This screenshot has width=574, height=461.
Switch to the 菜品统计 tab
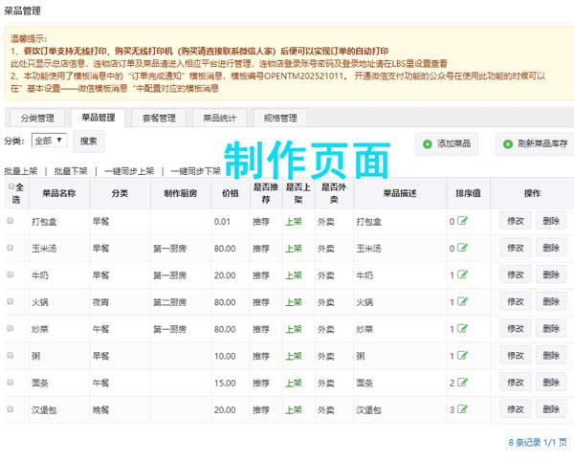click(220, 119)
